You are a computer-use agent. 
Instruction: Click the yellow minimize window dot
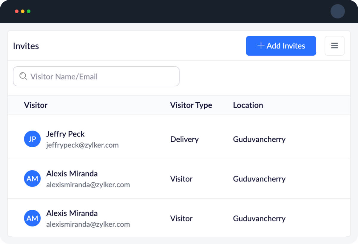coord(23,11)
